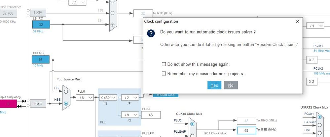Click the LSE input frequency field 32.768
Image resolution: width=330 pixels, height=137 pixels.
[x=8, y=13]
